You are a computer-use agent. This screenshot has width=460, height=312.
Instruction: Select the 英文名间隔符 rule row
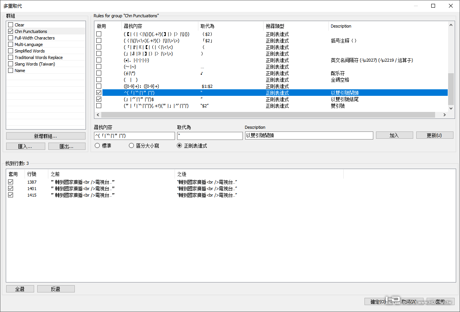271,60
